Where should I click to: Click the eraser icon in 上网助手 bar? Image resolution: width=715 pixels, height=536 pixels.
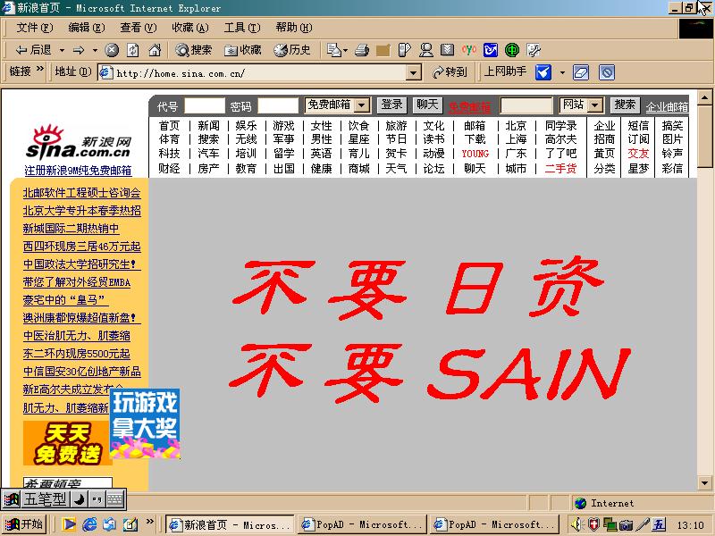tap(581, 72)
